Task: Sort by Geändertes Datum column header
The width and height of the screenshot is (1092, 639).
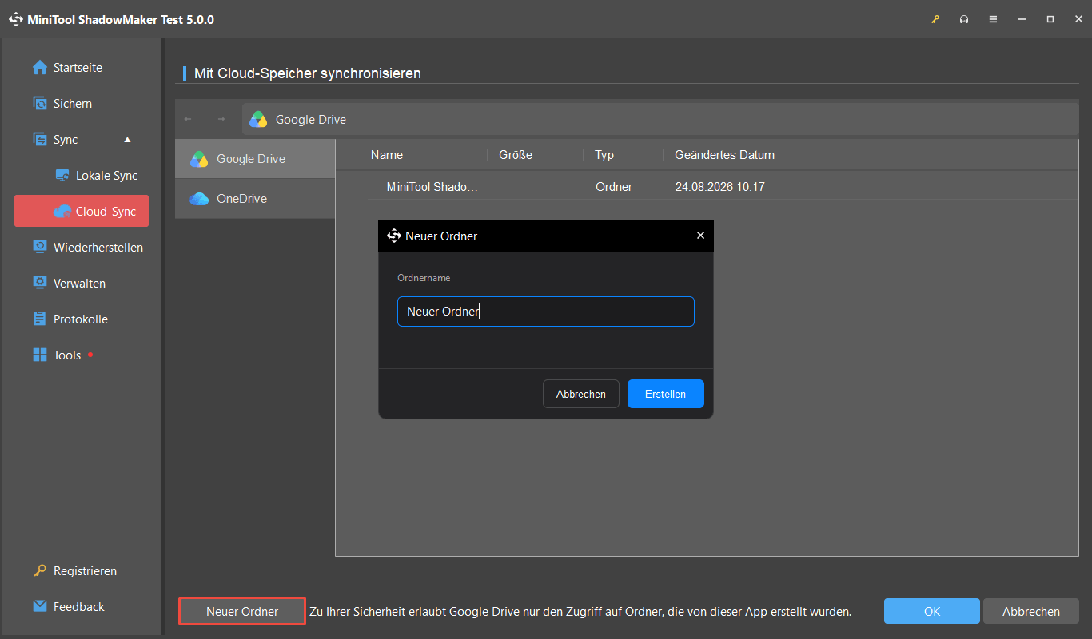Action: [x=725, y=155]
